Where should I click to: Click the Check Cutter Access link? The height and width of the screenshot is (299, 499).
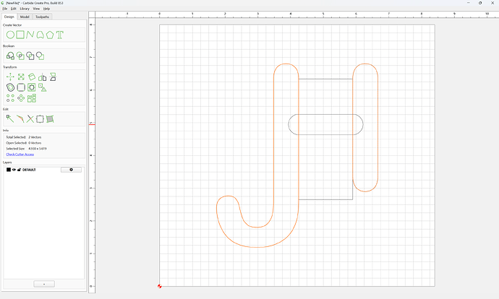coord(20,155)
